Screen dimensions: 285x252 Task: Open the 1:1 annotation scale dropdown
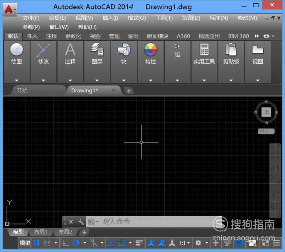coord(185,243)
